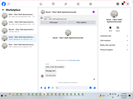Expand Media, files and links section
Viewport: 133px width, 99px height.
[114, 45]
